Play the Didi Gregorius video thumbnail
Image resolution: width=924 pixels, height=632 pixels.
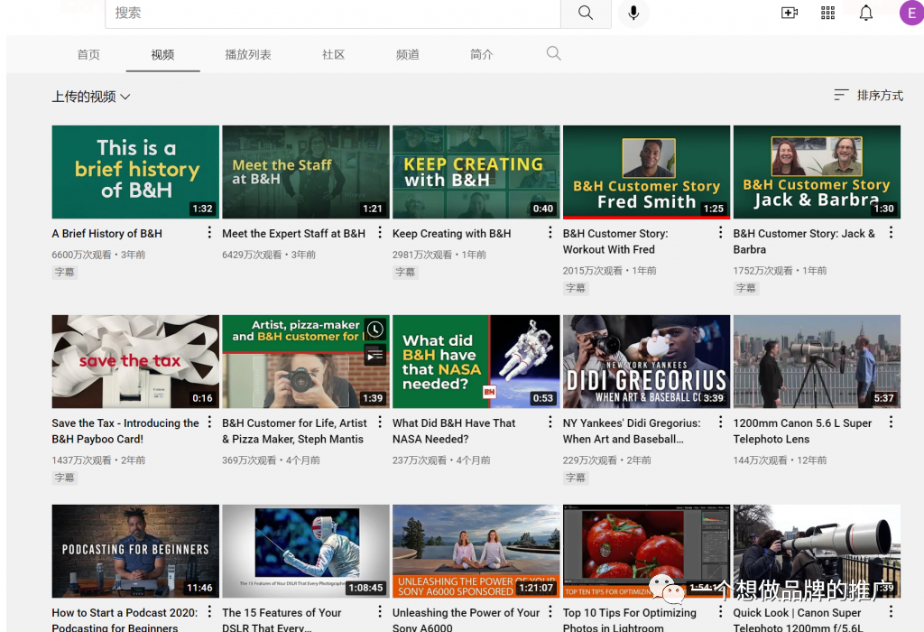pos(646,361)
